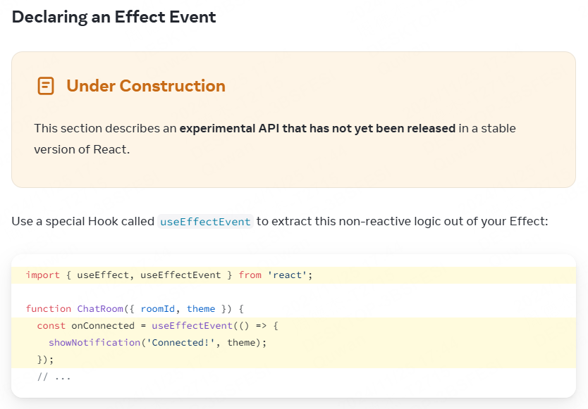Screen dimensions: 588x409
Task: Click the 'react' string in the import
Action: click(287, 275)
